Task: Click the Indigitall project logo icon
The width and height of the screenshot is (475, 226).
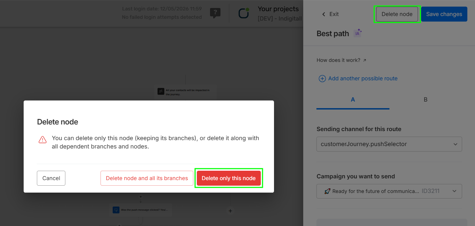Action: tap(244, 13)
